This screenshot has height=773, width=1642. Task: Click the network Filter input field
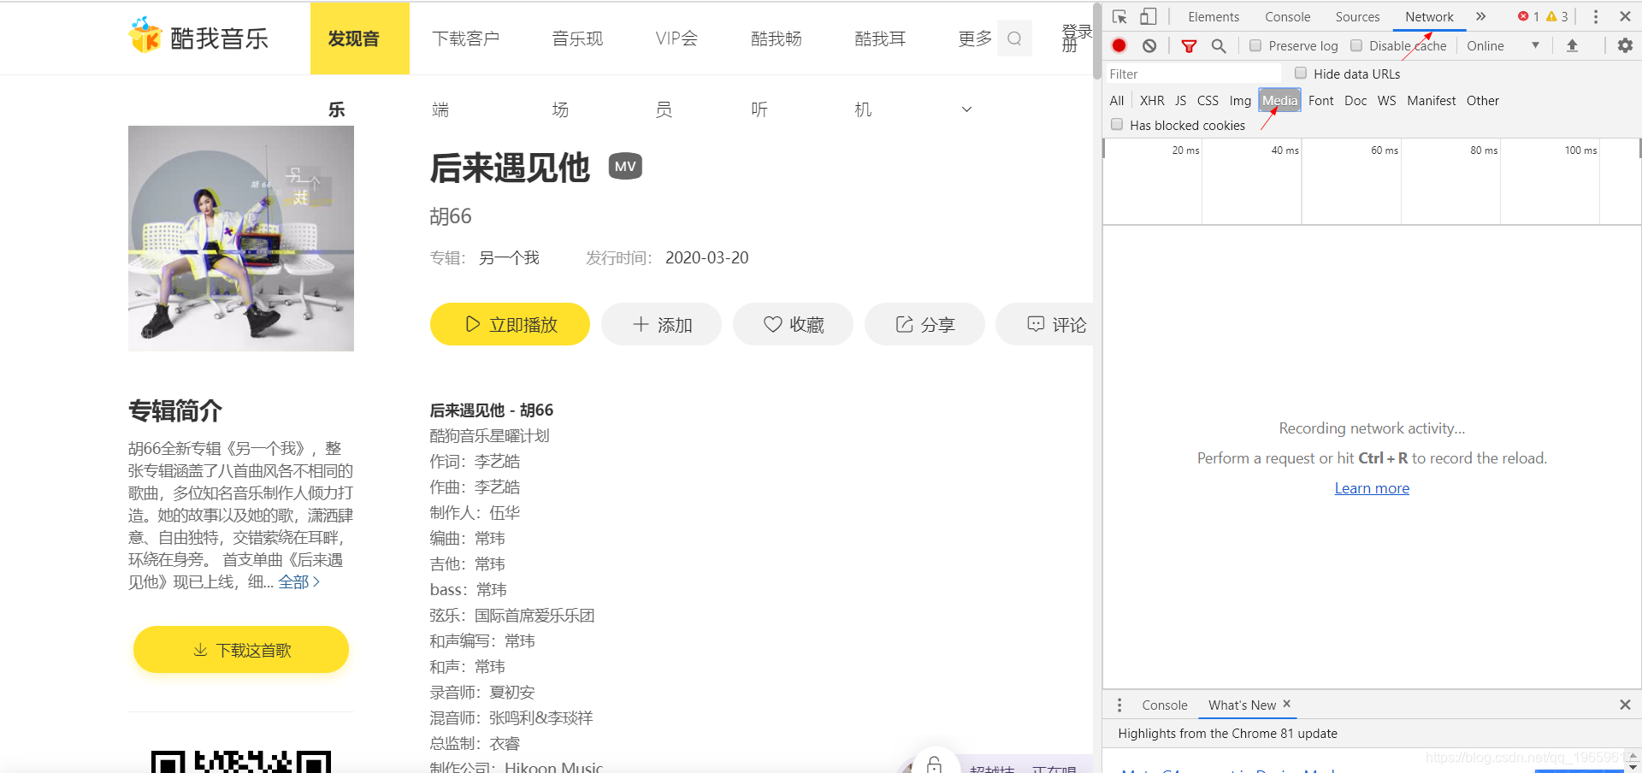click(1193, 74)
